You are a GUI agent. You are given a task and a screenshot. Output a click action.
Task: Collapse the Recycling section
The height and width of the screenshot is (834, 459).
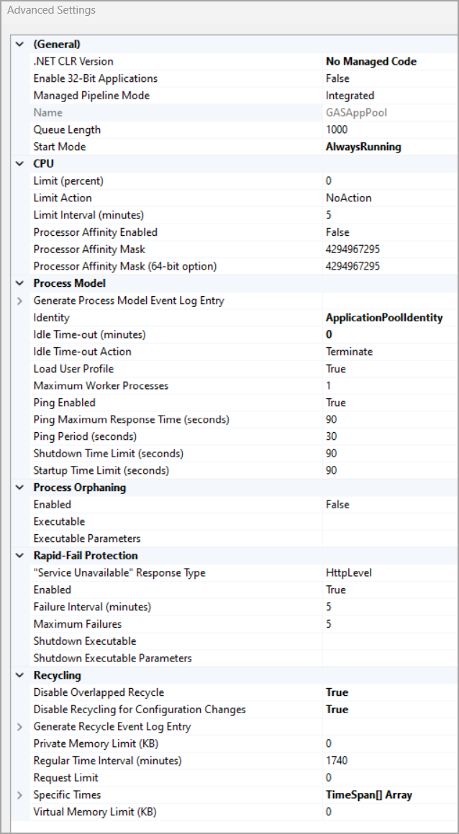click(x=19, y=674)
